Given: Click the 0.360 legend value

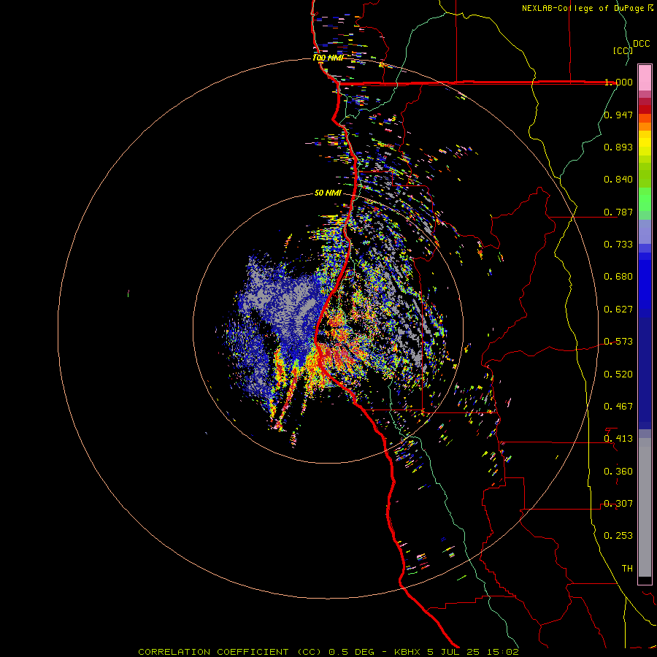Looking at the screenshot, I should 618,472.
